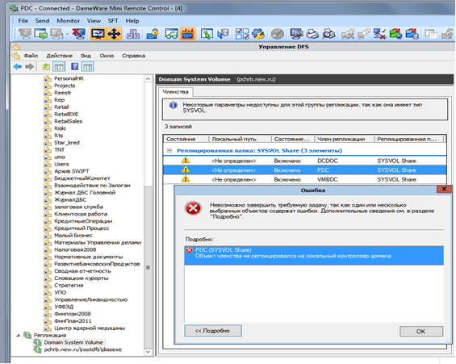
Task: Click the printer icon in DameWare toolbar
Action: [x=312, y=34]
